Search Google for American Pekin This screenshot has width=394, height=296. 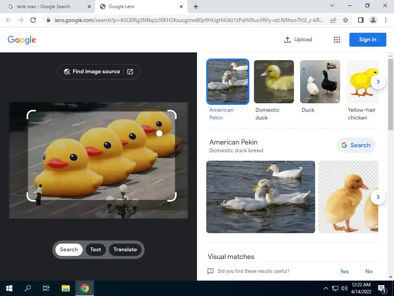[x=356, y=145]
